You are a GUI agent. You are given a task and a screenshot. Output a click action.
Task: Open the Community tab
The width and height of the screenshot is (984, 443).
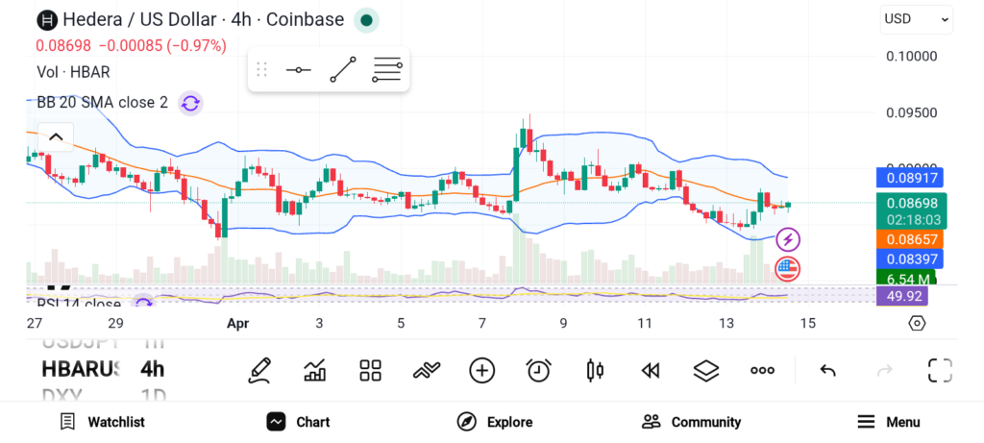(692, 422)
